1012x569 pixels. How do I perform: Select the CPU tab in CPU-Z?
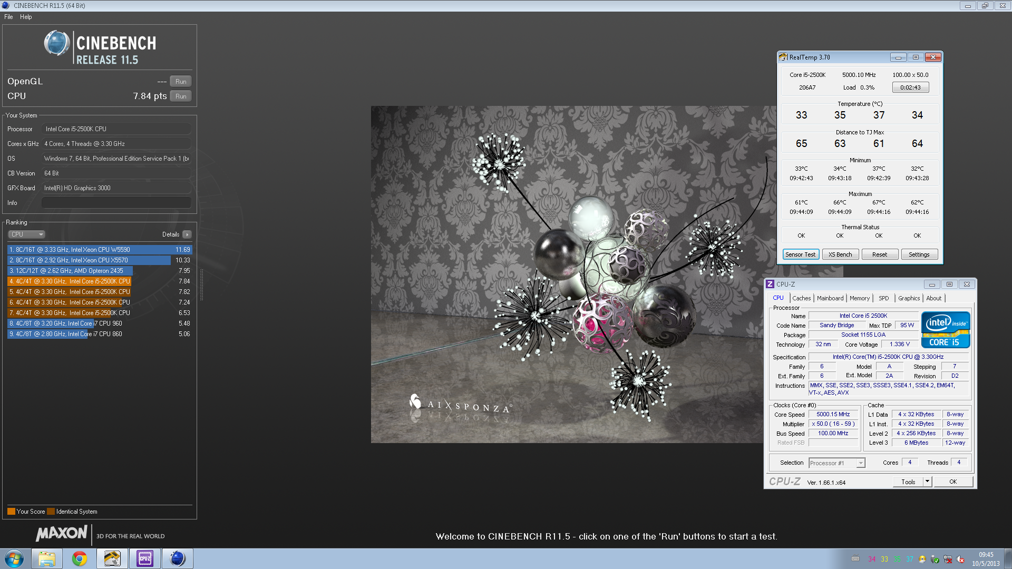(x=779, y=298)
